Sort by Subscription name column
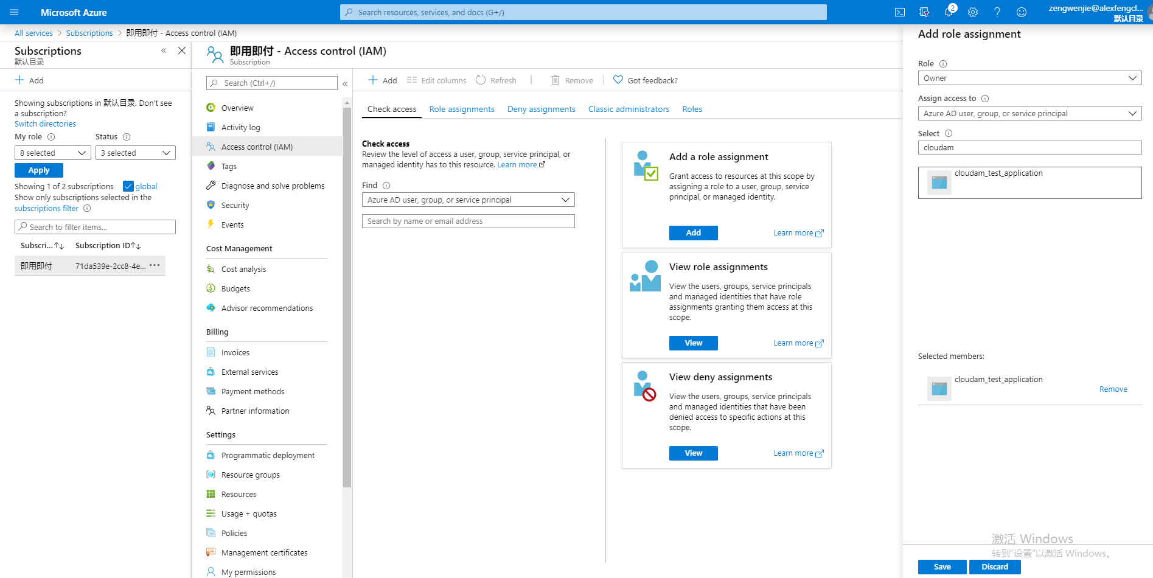The image size is (1153, 578). pos(42,246)
